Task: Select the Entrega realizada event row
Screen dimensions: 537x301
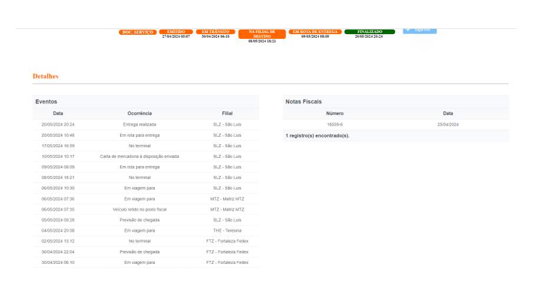Action: tap(140, 124)
